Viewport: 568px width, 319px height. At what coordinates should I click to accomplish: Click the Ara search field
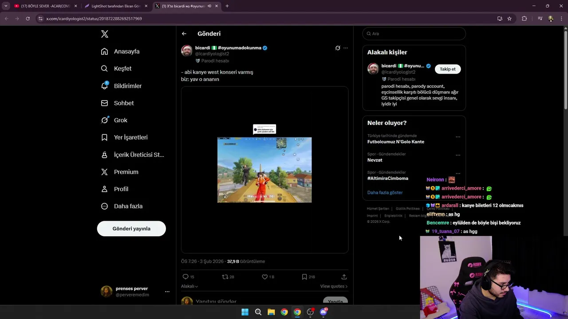(x=414, y=34)
